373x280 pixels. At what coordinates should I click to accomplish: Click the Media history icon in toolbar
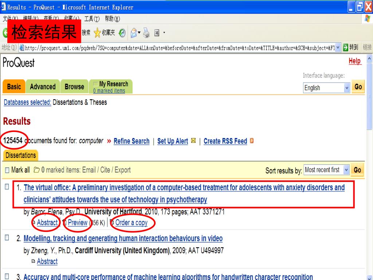[122, 33]
